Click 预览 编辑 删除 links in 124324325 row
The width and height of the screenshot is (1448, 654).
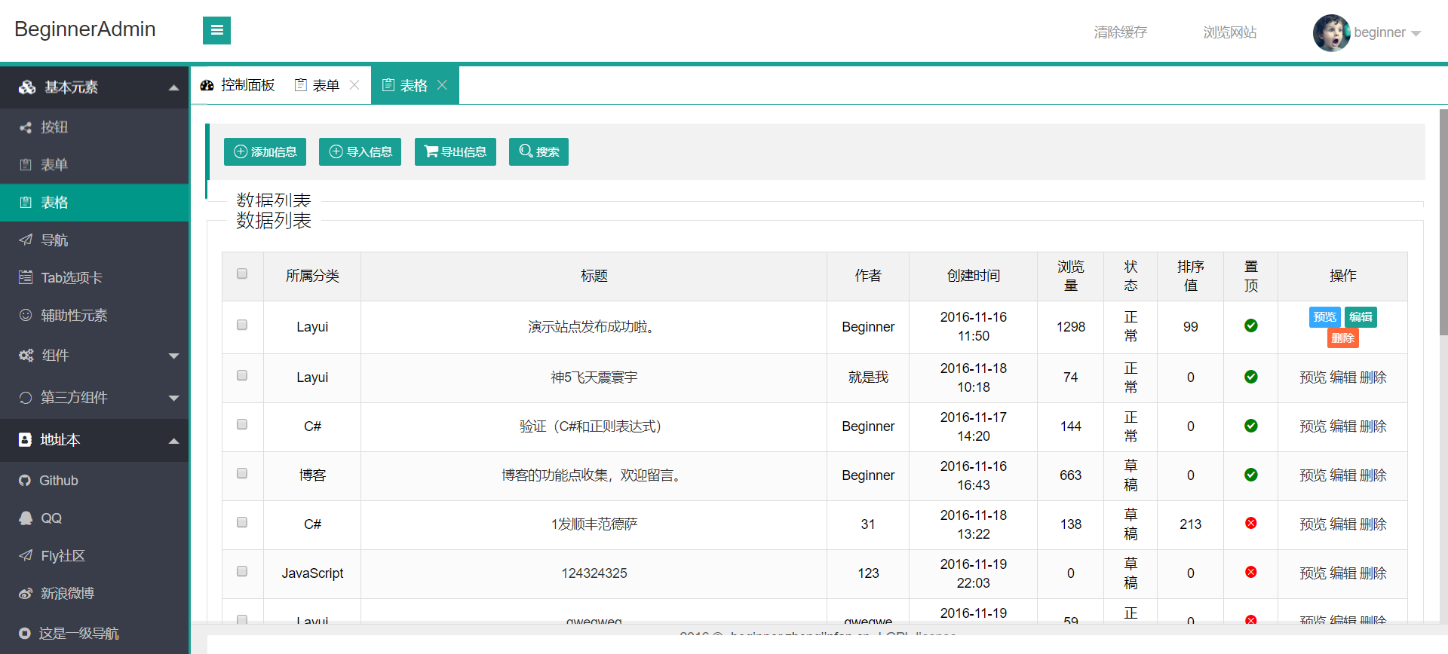pos(1342,573)
